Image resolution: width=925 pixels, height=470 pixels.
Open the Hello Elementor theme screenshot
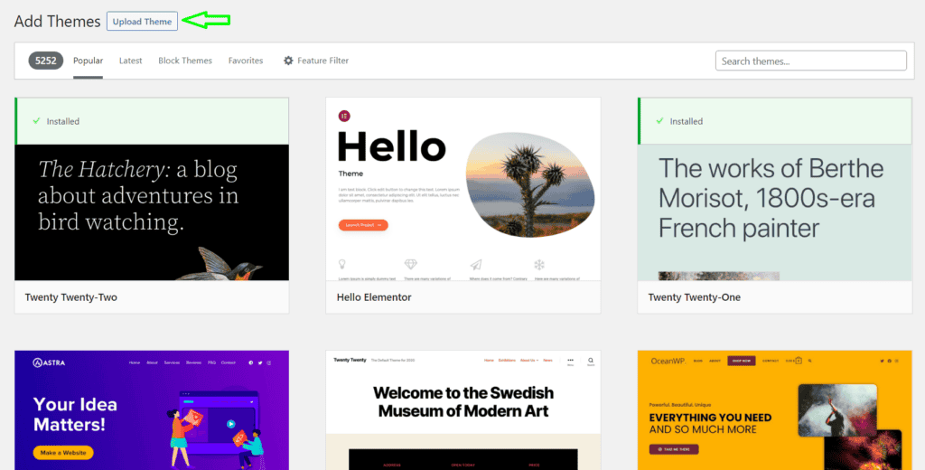pos(463,189)
